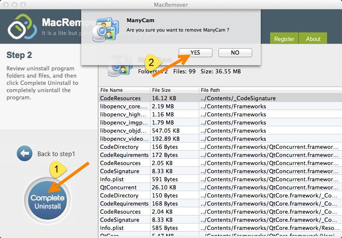
Task: Click the window zoom button
Action: click(23, 5)
